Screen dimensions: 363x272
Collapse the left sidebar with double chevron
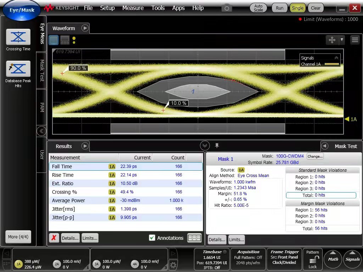click(x=41, y=131)
